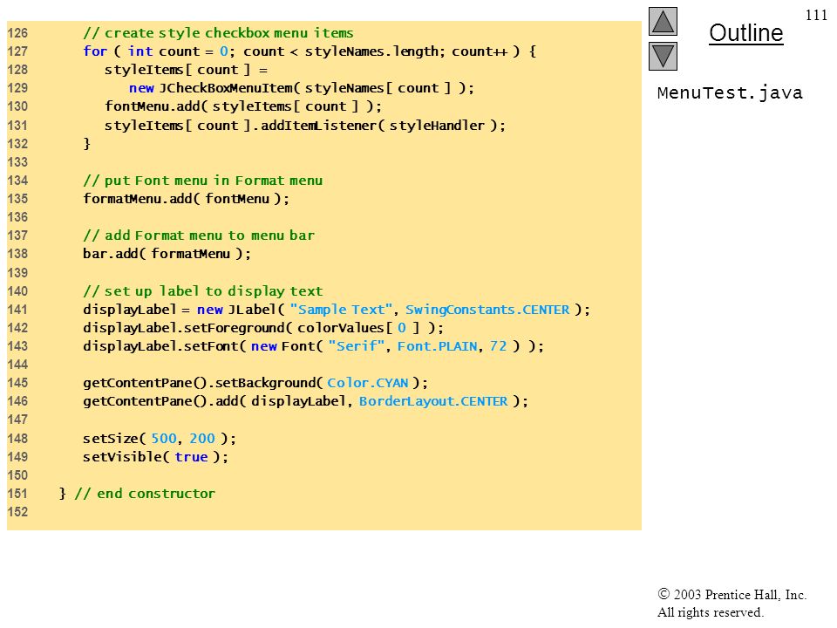Click BorderLayout.CENTER on line 146
The width and height of the screenshot is (837, 628).
(433, 401)
